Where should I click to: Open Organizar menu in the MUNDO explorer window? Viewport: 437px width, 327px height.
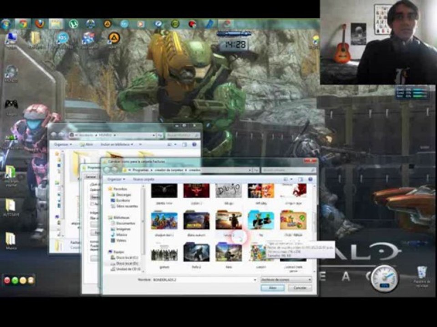click(63, 144)
